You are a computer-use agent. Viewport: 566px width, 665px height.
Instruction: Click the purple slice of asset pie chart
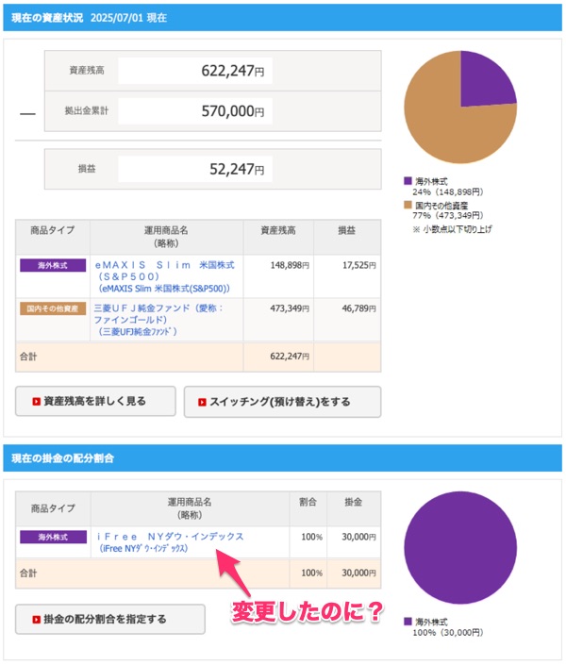484,83
